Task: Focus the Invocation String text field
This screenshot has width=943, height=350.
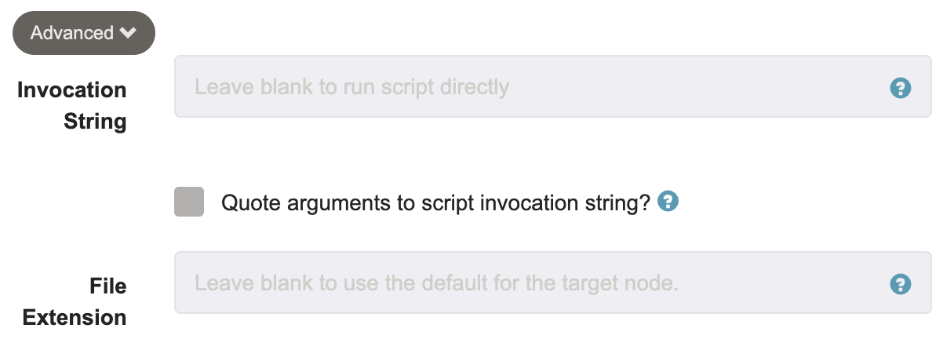Action: (552, 86)
